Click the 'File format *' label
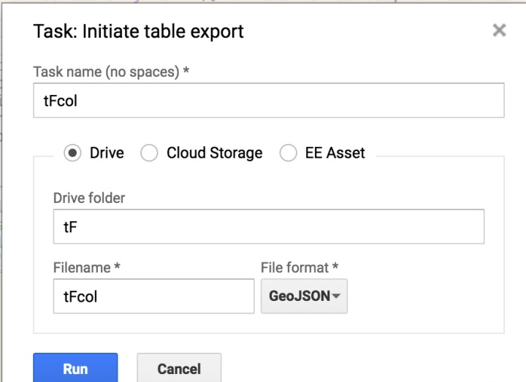This screenshot has width=526, height=382. [x=300, y=267]
